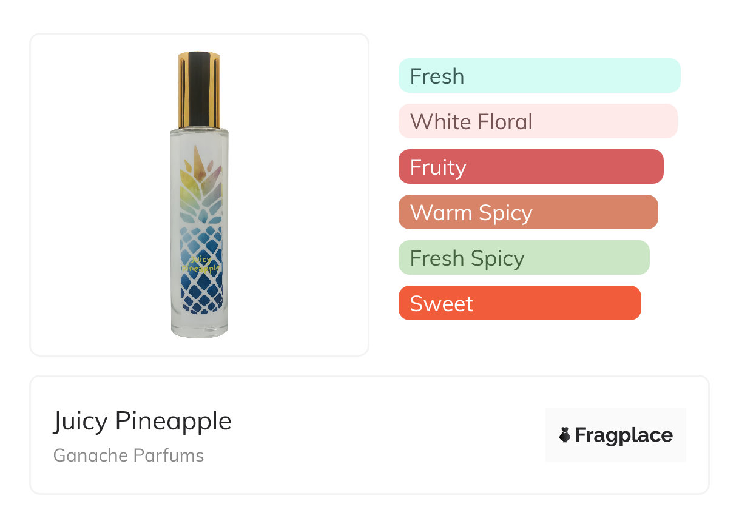The width and height of the screenshot is (739, 524).
Task: Click the Sweet text label
Action: pyautogui.click(x=441, y=304)
